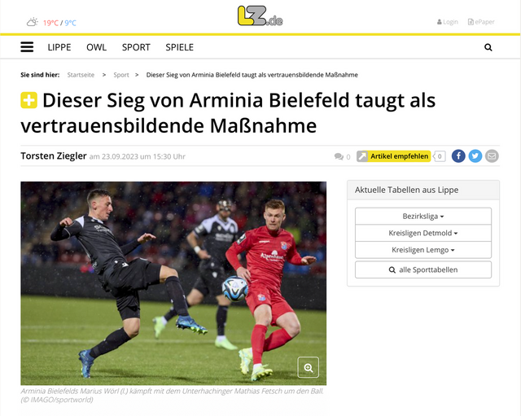Image resolution: width=521 pixels, height=416 pixels.
Task: Expand the Kreisligen Detmold dropdown
Action: pyautogui.click(x=423, y=233)
